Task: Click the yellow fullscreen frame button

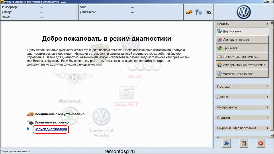Action: point(244,143)
